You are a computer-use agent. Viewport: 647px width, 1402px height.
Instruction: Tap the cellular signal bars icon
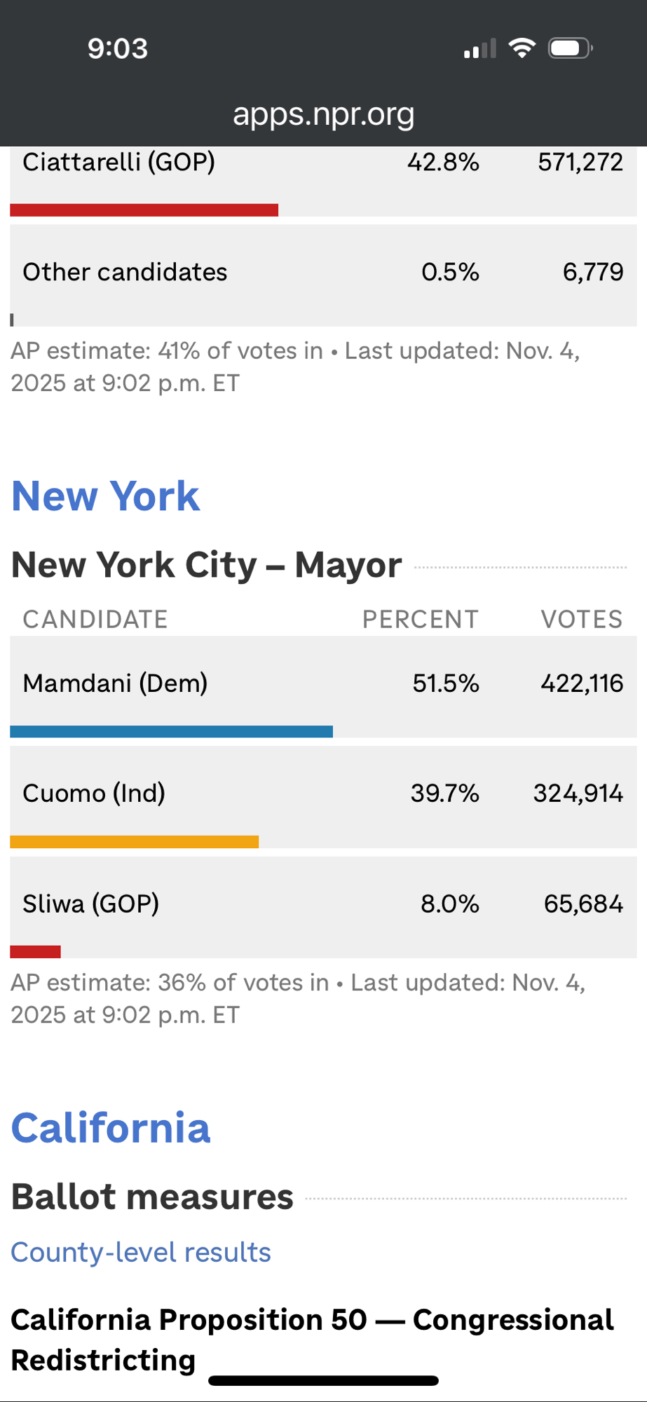point(480,49)
